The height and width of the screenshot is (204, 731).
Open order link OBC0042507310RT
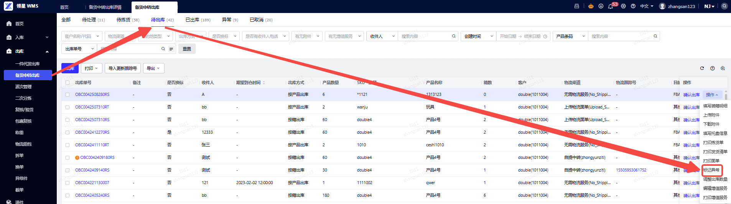pos(92,107)
